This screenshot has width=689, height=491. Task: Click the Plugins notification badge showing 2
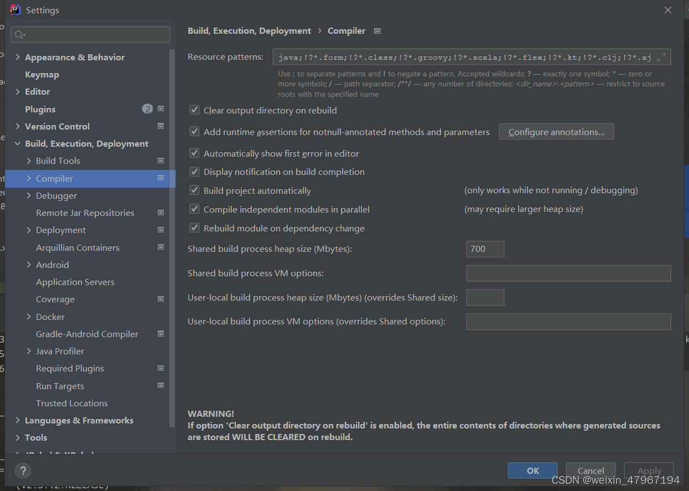147,108
